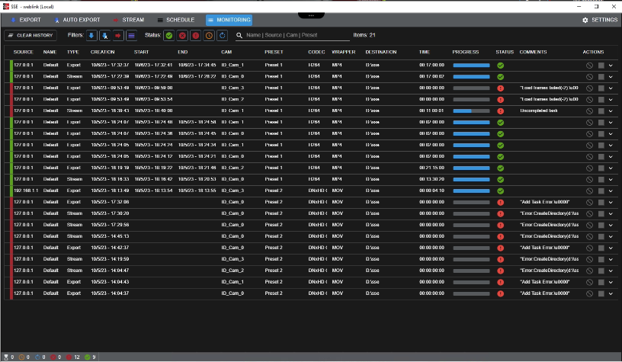Toggle the stream filter red arrow
The height and width of the screenshot is (362, 622).
point(118,35)
